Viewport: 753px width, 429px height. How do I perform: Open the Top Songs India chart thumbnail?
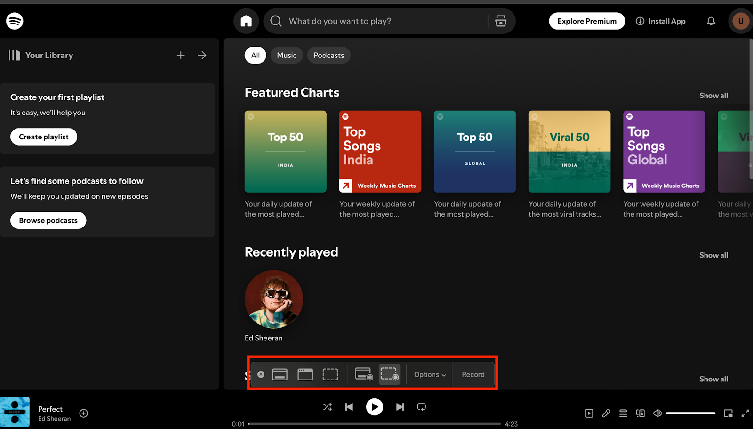(380, 151)
